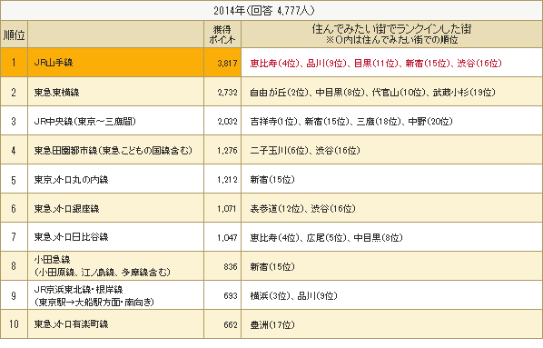The height and width of the screenshot is (348, 543).
Task: Click the 獲得ポイント column header
Action: coord(222,35)
